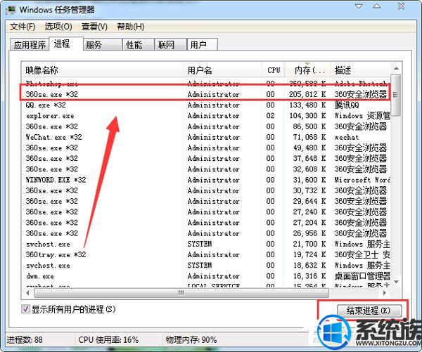
Task: Close the Windows 任务管理器 window
Action: [x=402, y=6]
